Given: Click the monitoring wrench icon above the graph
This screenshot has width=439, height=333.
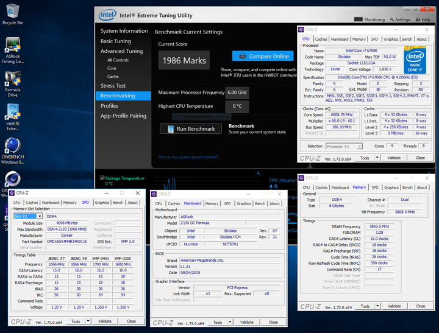Looking at the screenshot, I should click(x=259, y=174).
